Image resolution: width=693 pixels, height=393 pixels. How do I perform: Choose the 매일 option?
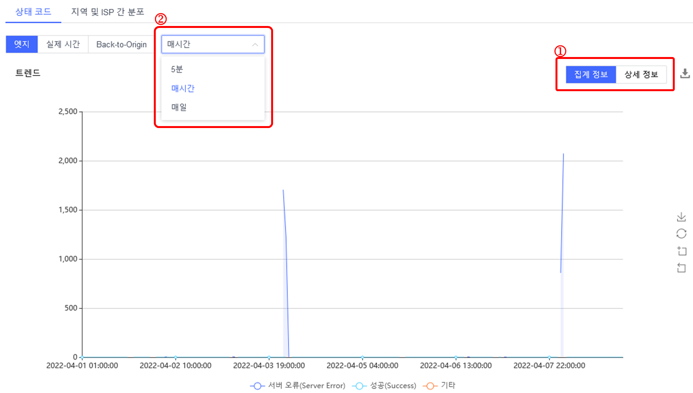[213, 107]
